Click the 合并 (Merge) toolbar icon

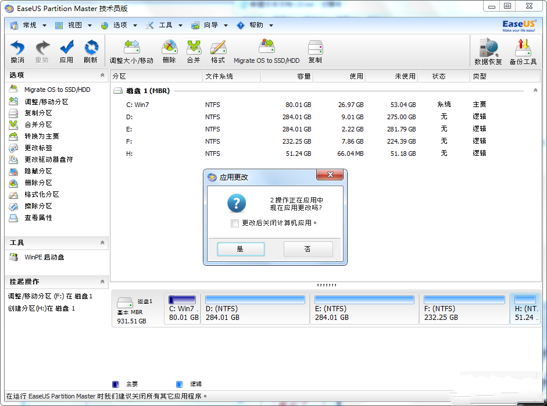(194, 51)
